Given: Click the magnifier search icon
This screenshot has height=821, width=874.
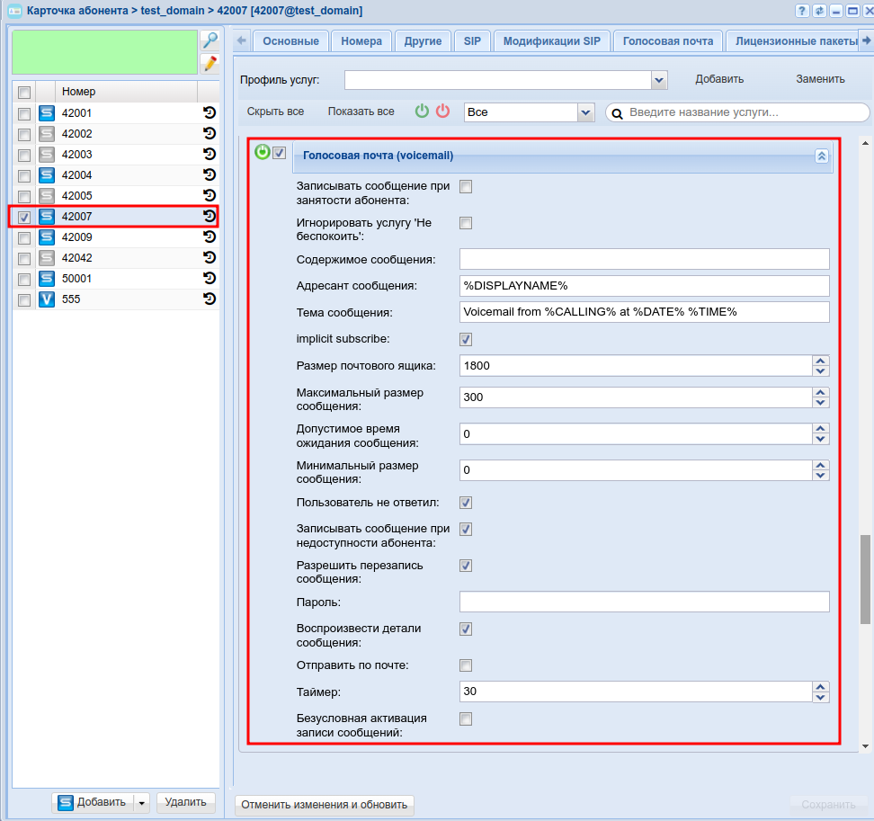Looking at the screenshot, I should (x=209, y=40).
